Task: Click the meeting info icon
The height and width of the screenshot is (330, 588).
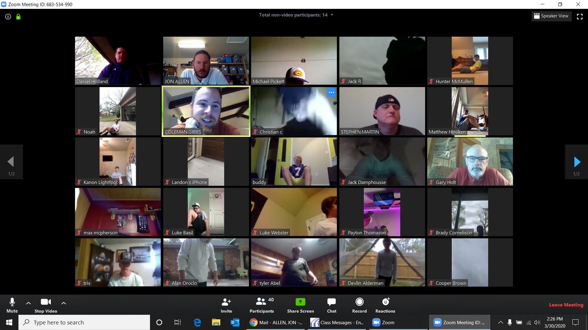Action: click(x=8, y=16)
